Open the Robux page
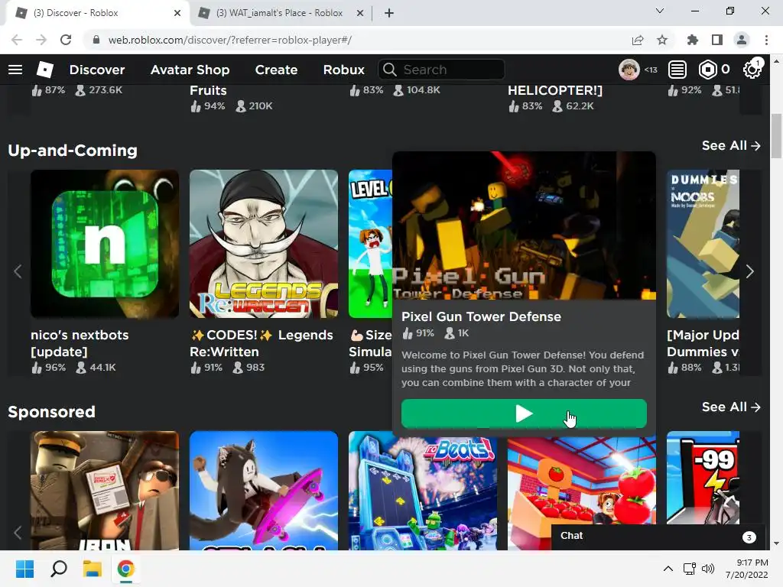Viewport: 783px width, 587px height. click(x=343, y=70)
